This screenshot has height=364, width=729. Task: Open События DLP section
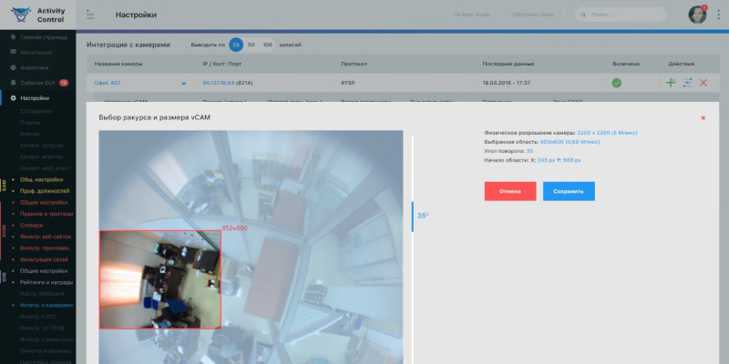click(x=37, y=83)
